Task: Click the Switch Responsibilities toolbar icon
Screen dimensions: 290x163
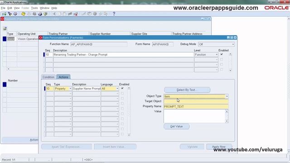Action: click(34, 14)
